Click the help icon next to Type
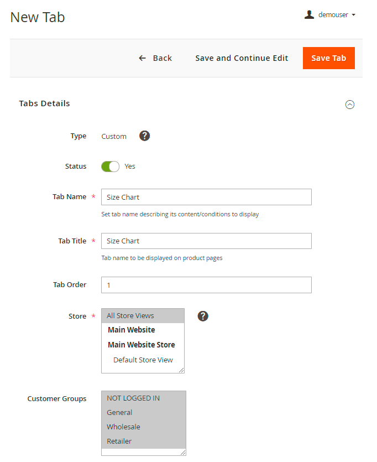This screenshot has height=462, width=377. point(144,136)
